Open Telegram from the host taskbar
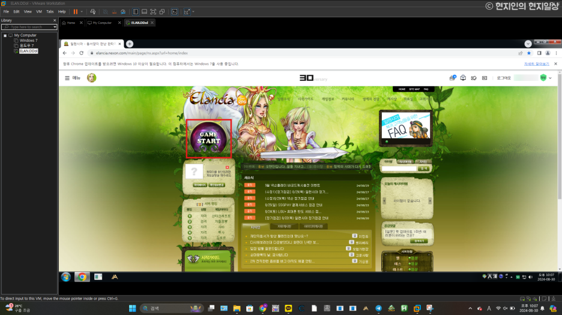The width and height of the screenshot is (562, 315). click(x=378, y=308)
